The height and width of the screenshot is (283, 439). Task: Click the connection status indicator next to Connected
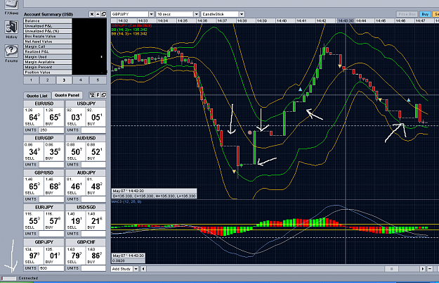(8, 278)
